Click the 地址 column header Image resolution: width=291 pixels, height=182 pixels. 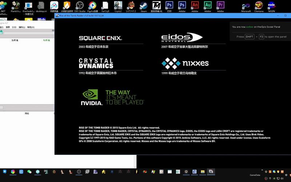pyautogui.click(x=27, y=113)
